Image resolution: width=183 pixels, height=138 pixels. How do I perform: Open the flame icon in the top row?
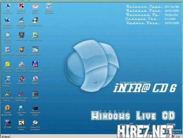point(35,6)
